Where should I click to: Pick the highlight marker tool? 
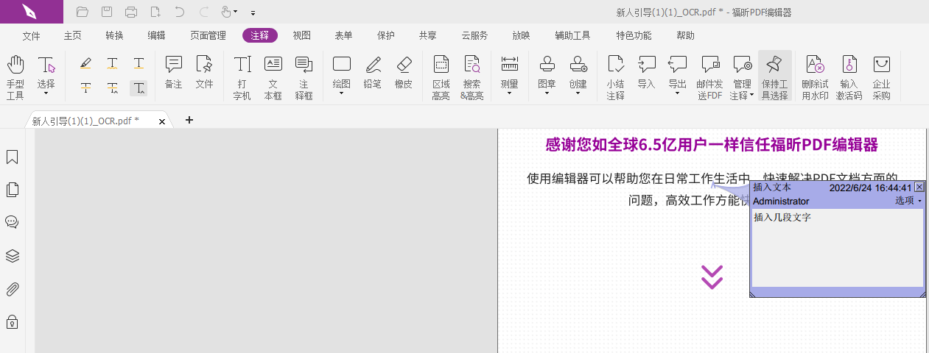pyautogui.click(x=85, y=63)
